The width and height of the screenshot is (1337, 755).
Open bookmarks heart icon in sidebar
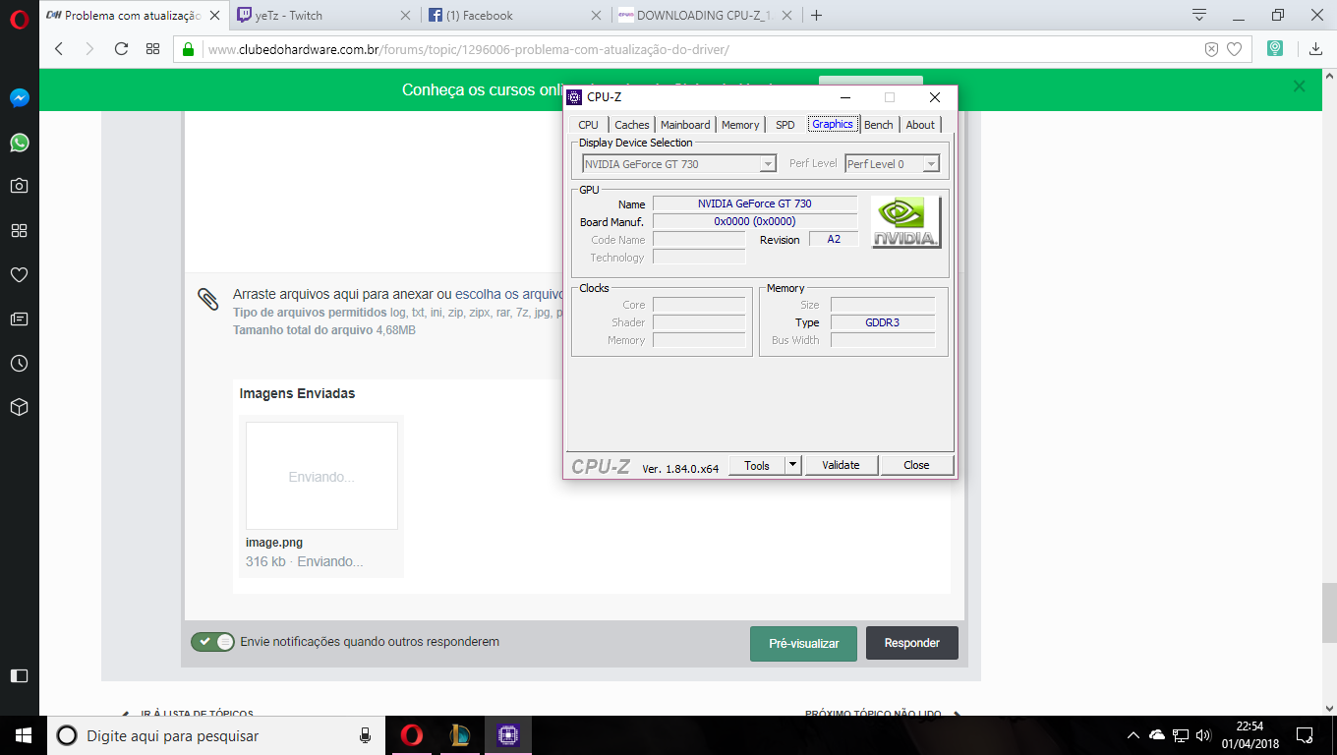[x=20, y=274]
